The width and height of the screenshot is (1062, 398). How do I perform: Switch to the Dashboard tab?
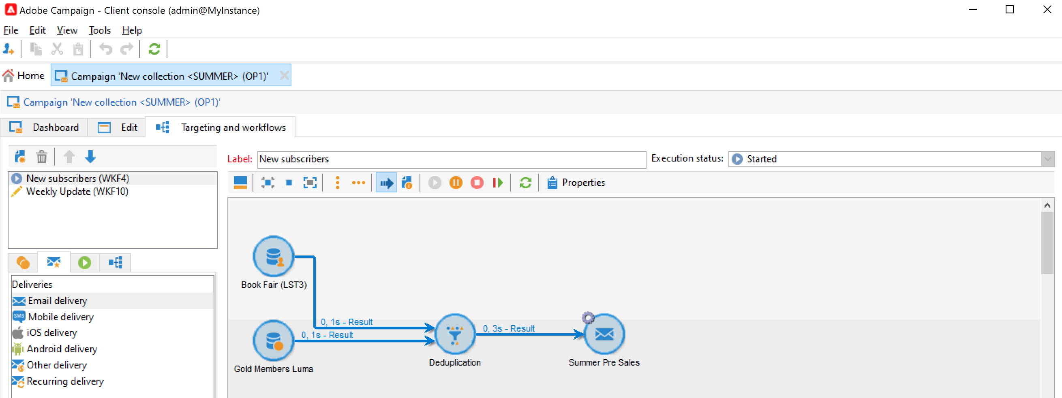pos(44,127)
